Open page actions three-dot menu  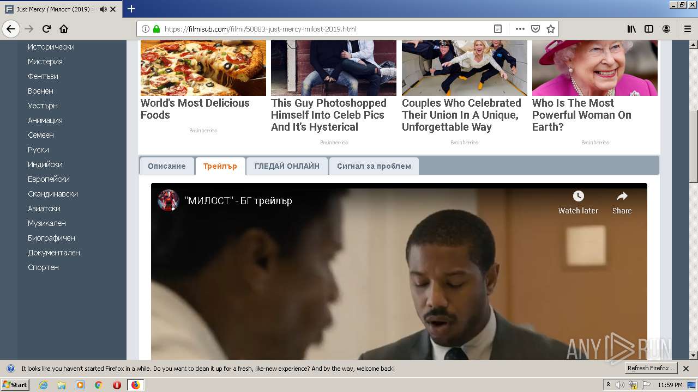(520, 29)
